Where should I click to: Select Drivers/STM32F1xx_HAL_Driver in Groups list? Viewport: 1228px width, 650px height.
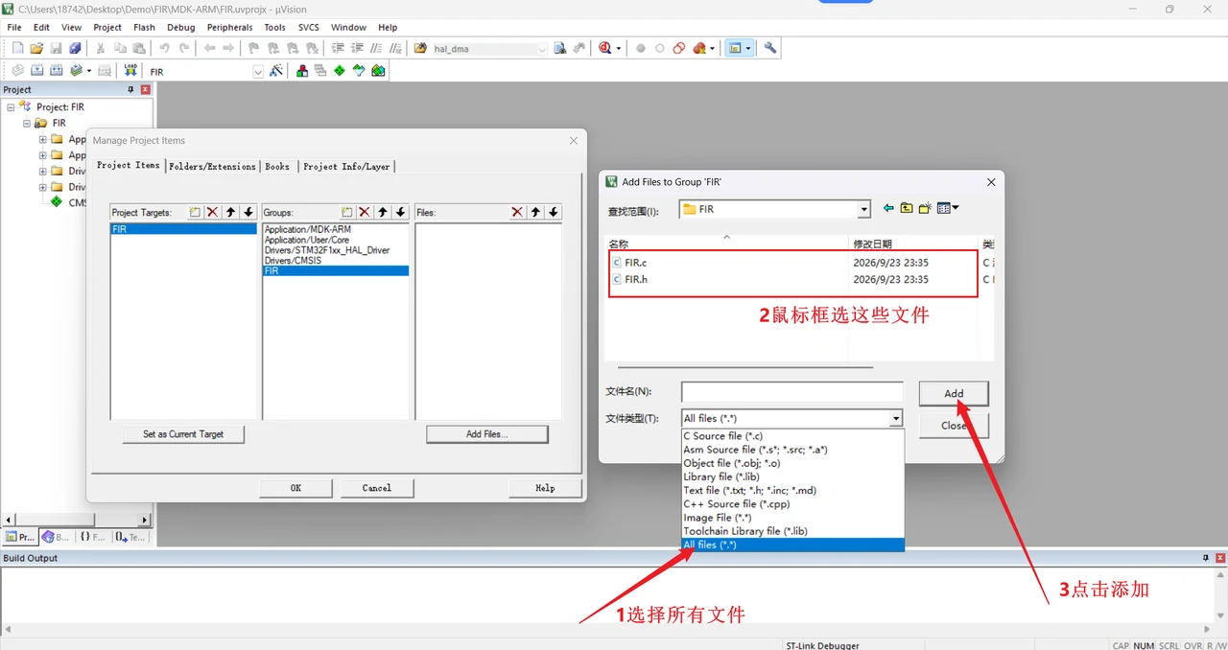pyautogui.click(x=327, y=250)
